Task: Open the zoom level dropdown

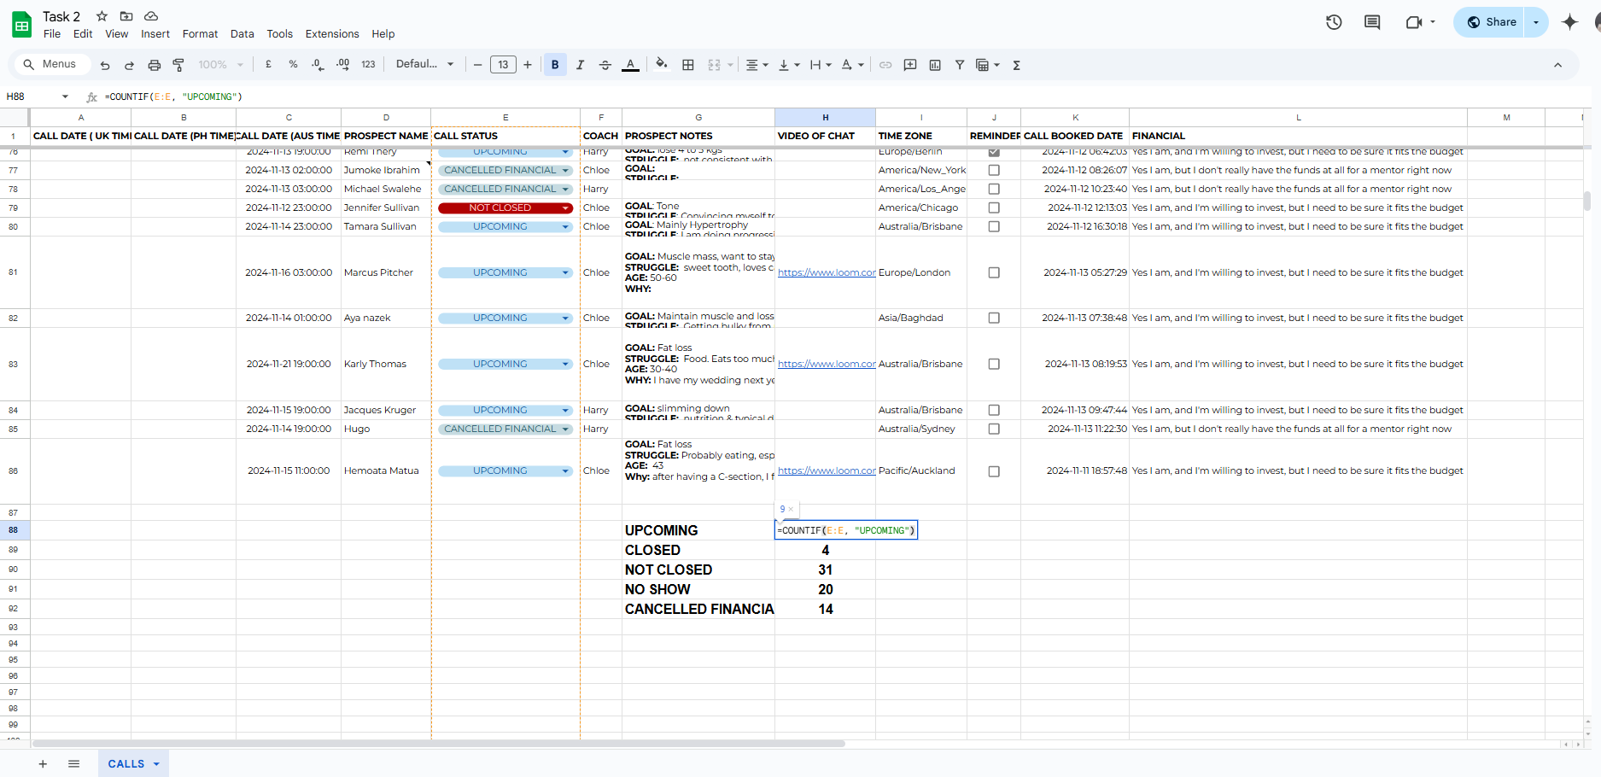Action: pyautogui.click(x=221, y=65)
